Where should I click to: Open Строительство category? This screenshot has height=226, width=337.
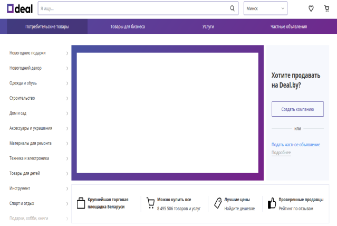pos(22,98)
